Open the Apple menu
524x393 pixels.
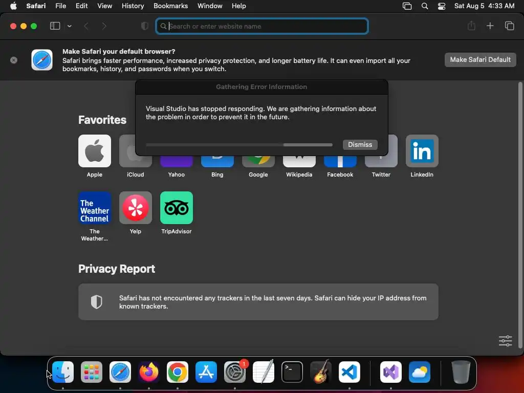[13, 6]
